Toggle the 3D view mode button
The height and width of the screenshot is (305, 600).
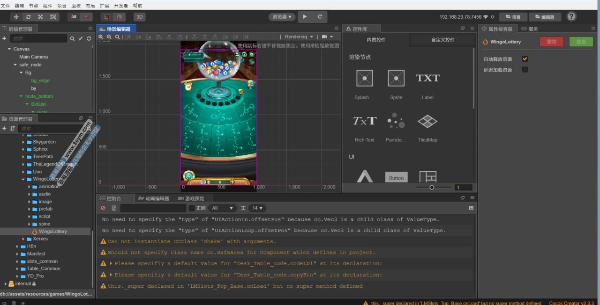tap(139, 17)
